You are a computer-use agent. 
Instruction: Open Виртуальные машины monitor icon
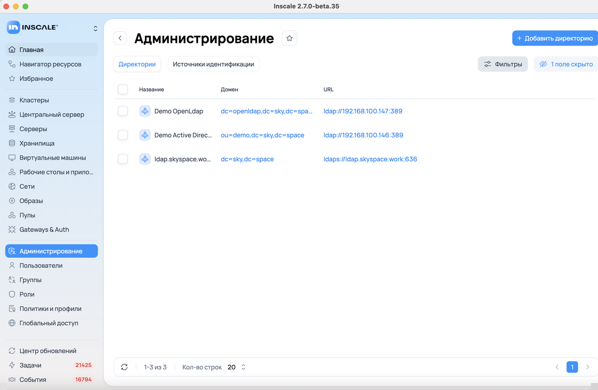coord(12,158)
